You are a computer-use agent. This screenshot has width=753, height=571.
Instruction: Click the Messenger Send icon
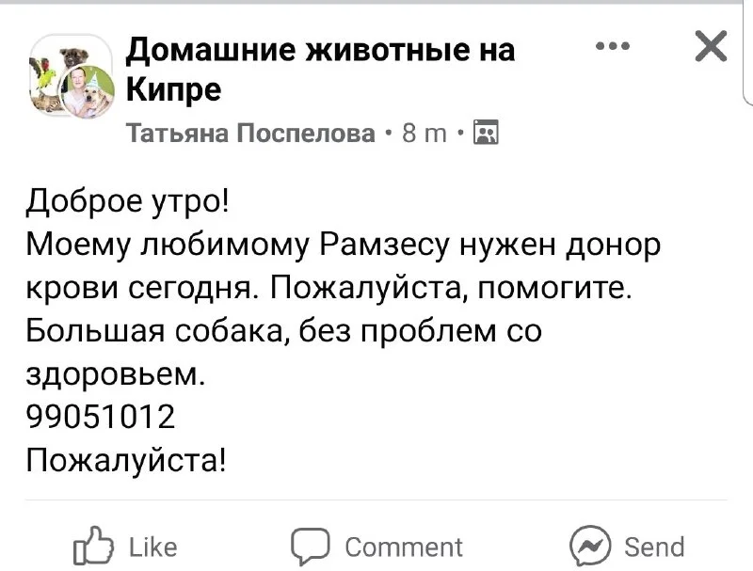point(591,547)
